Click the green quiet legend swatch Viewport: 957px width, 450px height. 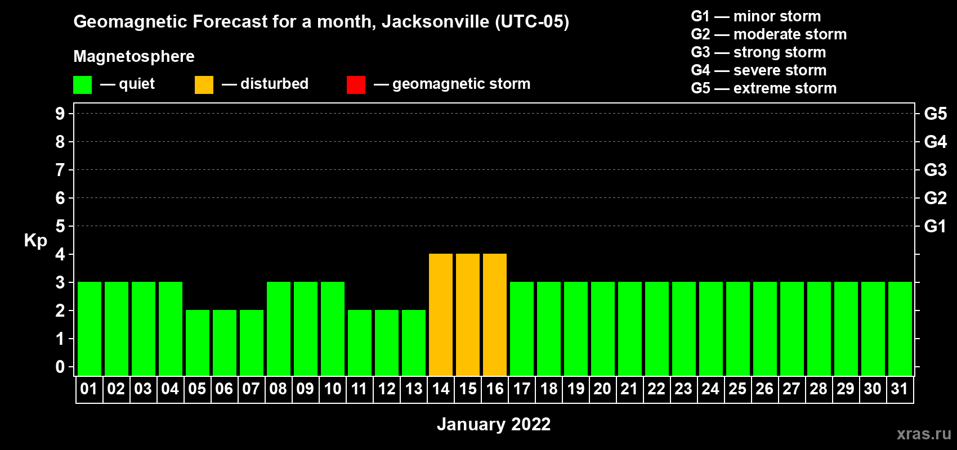tap(82, 85)
